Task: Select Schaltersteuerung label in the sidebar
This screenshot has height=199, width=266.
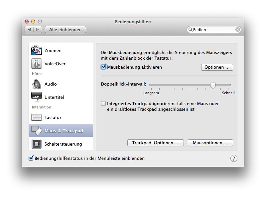Action: (x=63, y=144)
